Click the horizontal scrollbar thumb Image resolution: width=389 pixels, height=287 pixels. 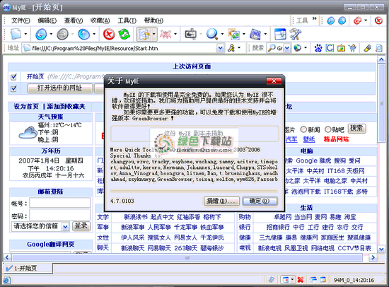[x=187, y=257]
